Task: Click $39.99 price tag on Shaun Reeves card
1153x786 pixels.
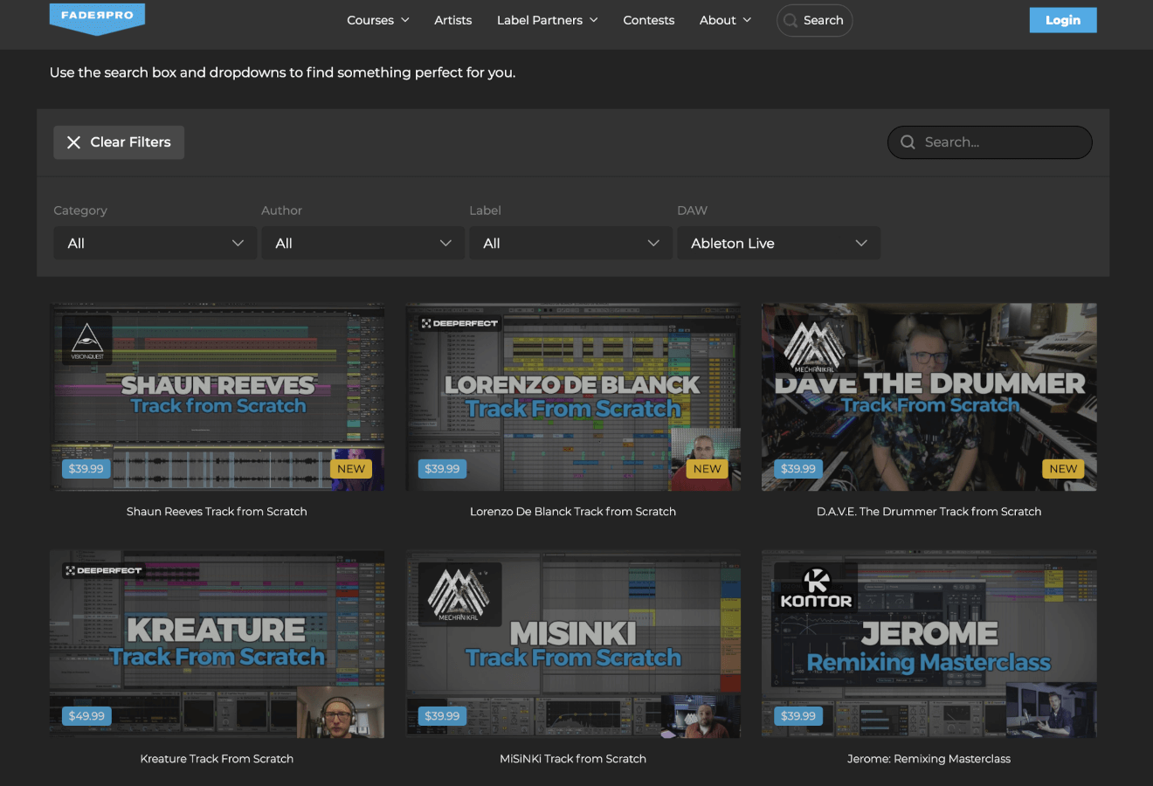Action: (x=86, y=469)
